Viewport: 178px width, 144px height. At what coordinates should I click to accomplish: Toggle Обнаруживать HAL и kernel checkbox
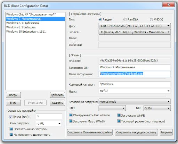[71, 115]
